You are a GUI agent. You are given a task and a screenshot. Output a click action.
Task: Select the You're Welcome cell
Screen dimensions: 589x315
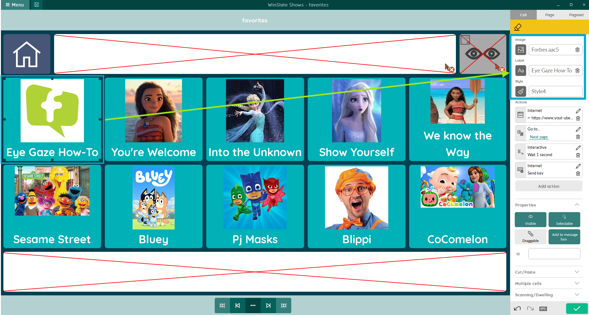(x=154, y=119)
